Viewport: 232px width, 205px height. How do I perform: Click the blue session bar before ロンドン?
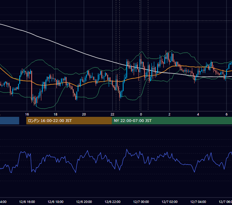click(x=10, y=121)
